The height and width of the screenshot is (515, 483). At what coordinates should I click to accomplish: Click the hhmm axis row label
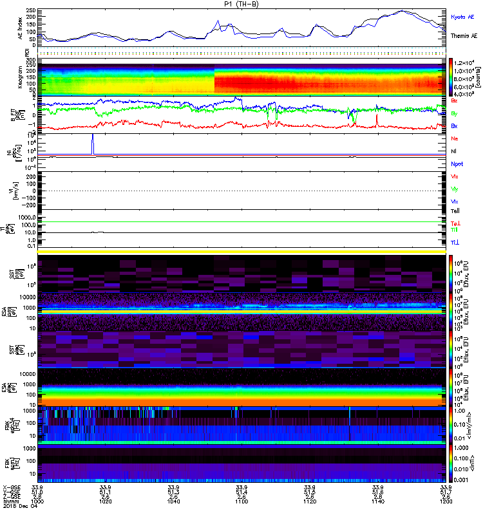(x=10, y=501)
